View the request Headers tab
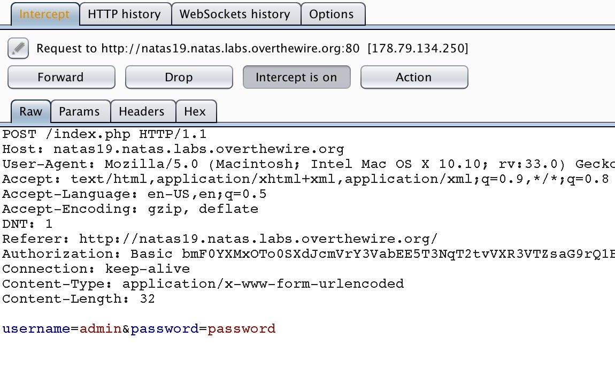The height and width of the screenshot is (368, 615). [143, 111]
